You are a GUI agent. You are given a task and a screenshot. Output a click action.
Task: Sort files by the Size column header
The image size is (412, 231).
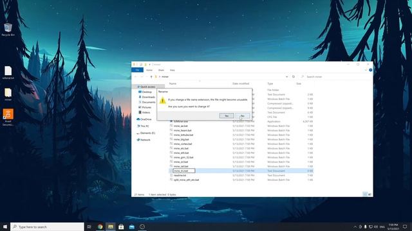click(x=299, y=83)
